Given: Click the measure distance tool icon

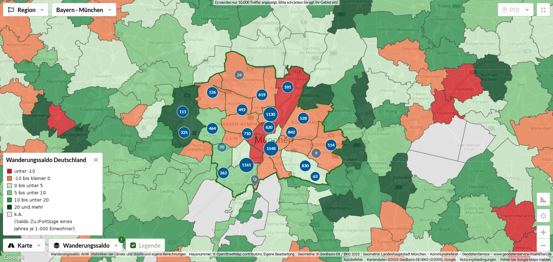Looking at the screenshot, I should [x=543, y=199].
